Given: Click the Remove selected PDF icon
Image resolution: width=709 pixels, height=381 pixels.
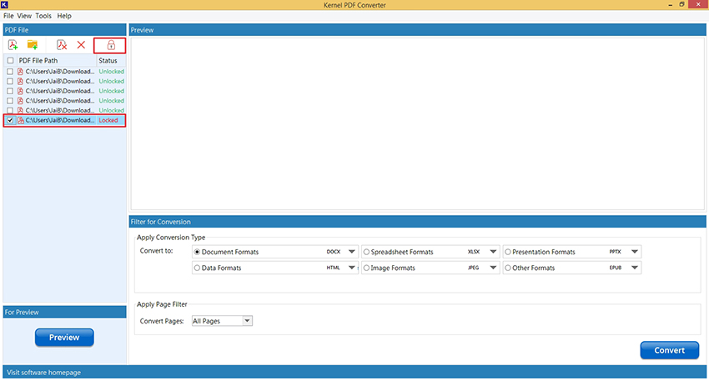Looking at the screenshot, I should (x=62, y=45).
